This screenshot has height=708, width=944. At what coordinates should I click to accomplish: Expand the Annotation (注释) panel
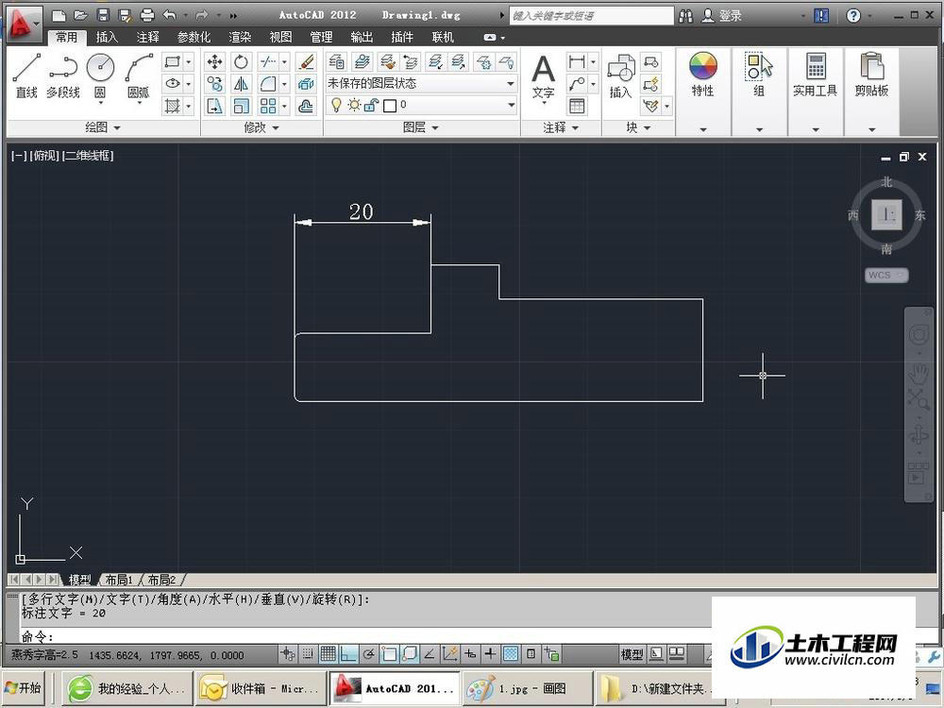561,127
